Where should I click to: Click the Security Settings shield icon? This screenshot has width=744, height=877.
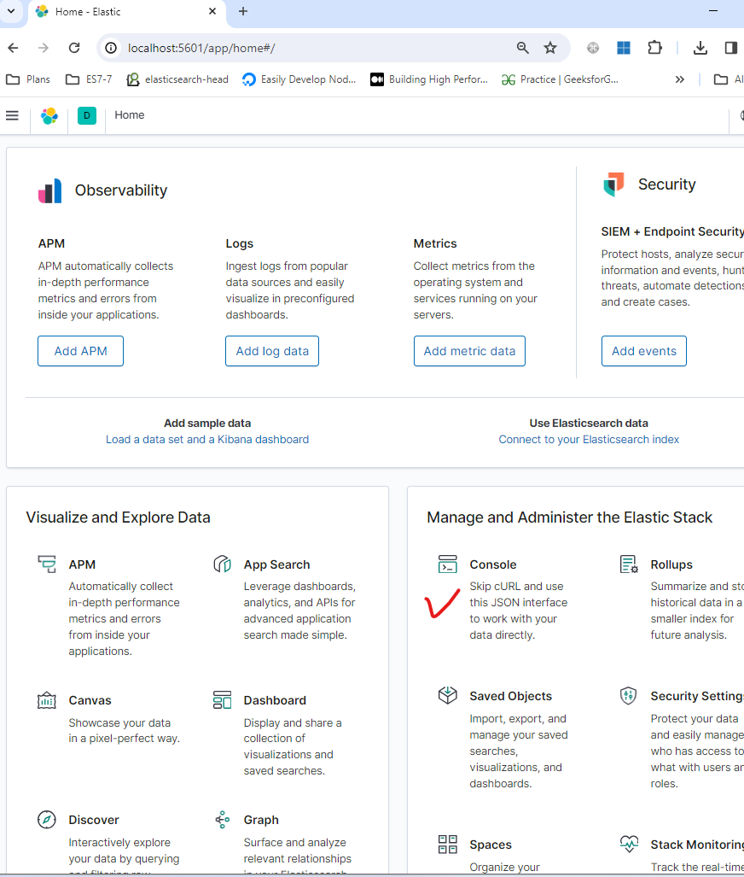(x=629, y=694)
